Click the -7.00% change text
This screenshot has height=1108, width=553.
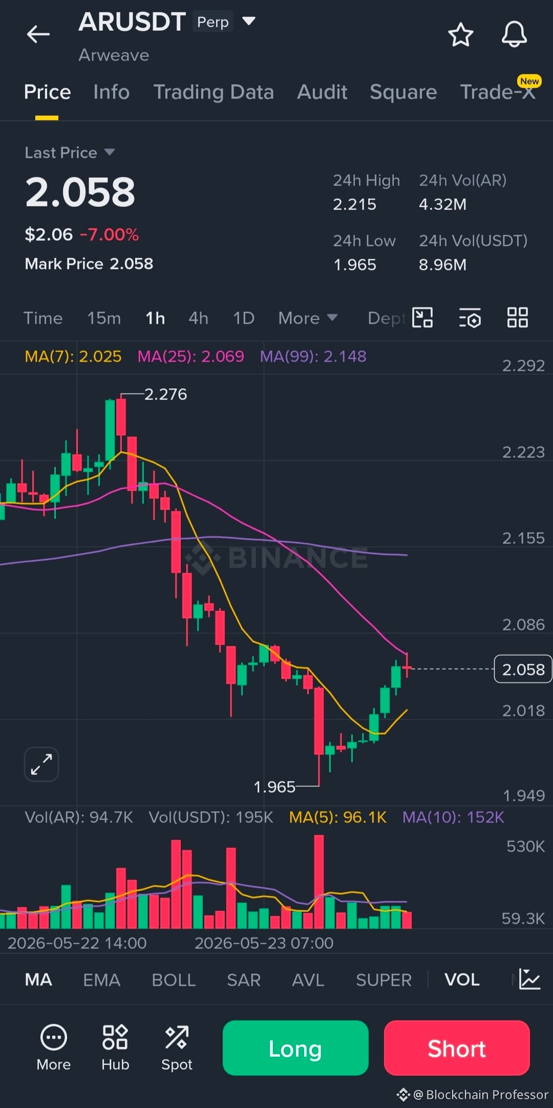pos(109,235)
